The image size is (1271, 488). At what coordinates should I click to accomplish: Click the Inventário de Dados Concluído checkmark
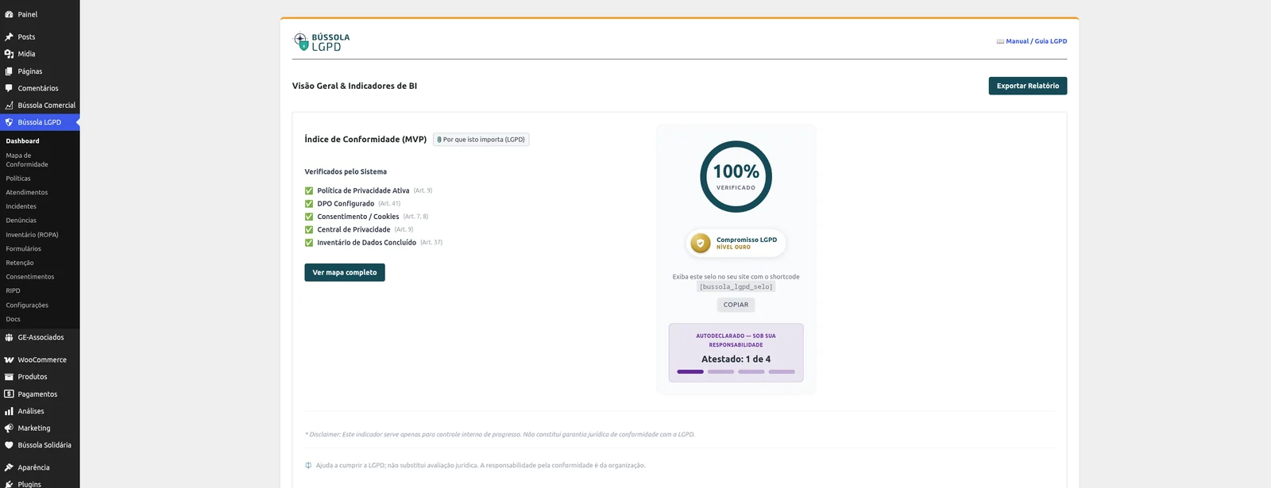click(x=309, y=243)
